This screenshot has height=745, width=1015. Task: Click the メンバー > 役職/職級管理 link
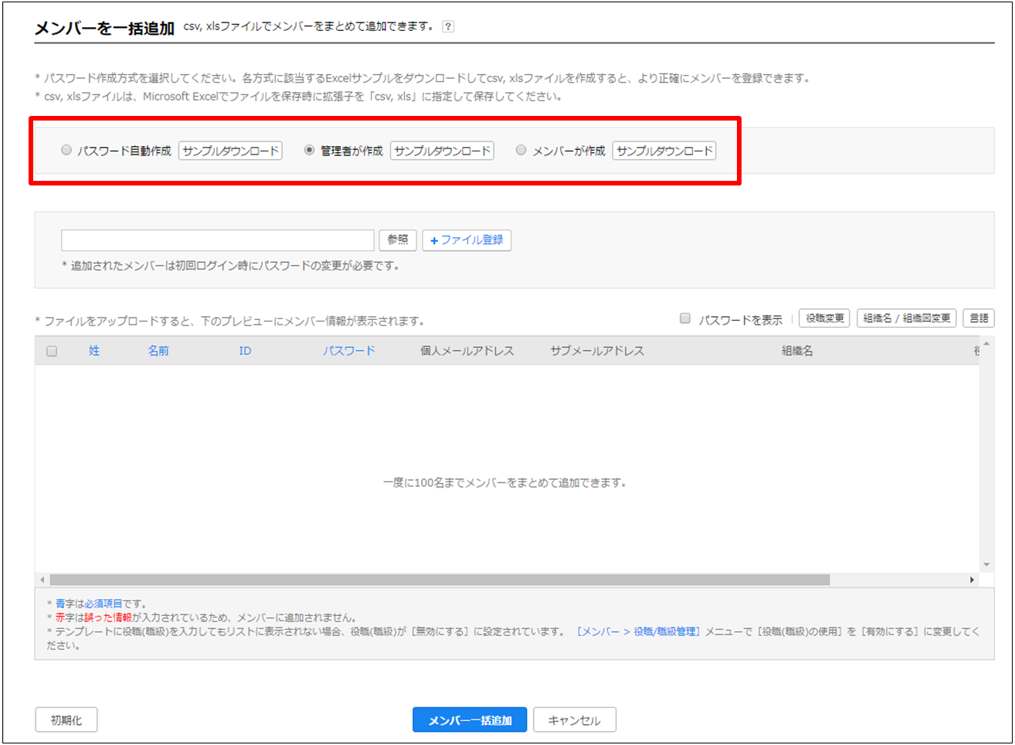coord(638,631)
